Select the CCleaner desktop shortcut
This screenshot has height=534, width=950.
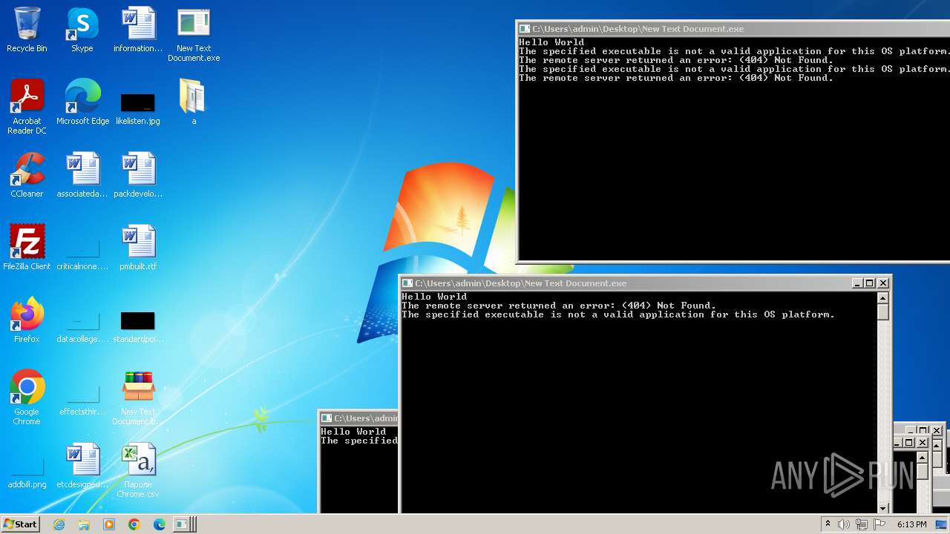(x=27, y=175)
